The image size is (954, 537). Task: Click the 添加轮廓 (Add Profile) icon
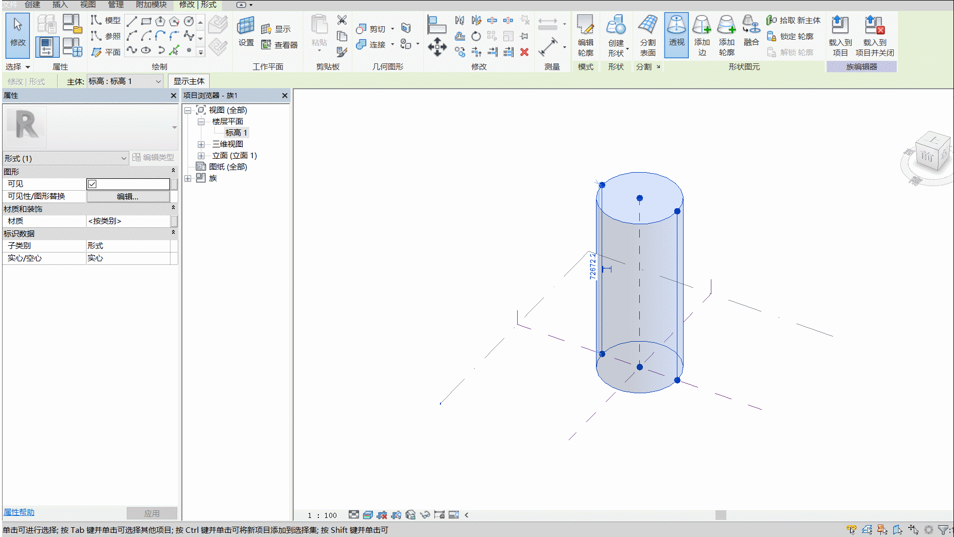(x=726, y=36)
